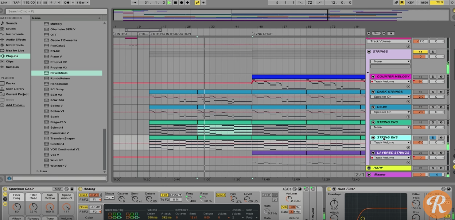Screen dimensions: 455x220
Task: Expand the User folder in browser
Action: coord(38,171)
